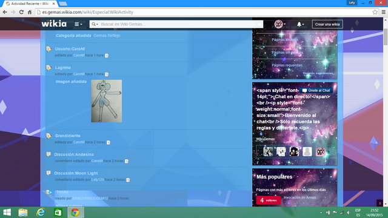388x218 pixels.
Task: Click the Actividad Reciente browser tab
Action: pyautogui.click(x=30, y=4)
